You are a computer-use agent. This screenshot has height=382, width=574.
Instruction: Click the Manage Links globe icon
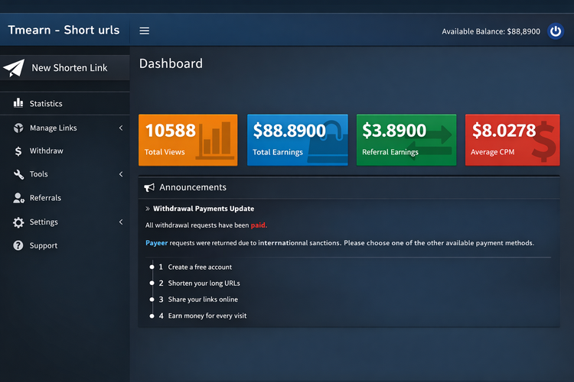pos(18,128)
